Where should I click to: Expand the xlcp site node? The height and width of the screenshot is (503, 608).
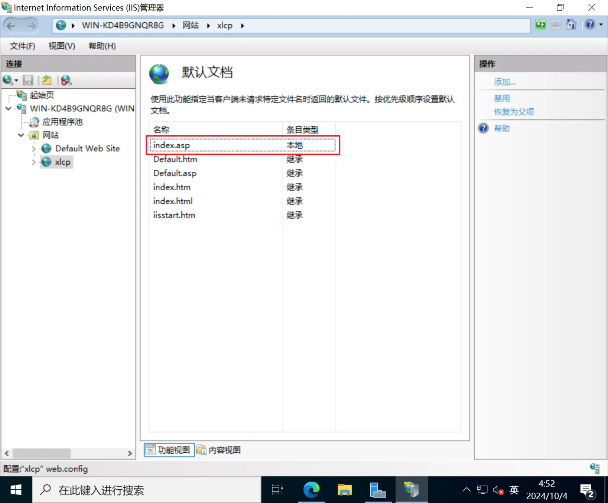(x=33, y=162)
